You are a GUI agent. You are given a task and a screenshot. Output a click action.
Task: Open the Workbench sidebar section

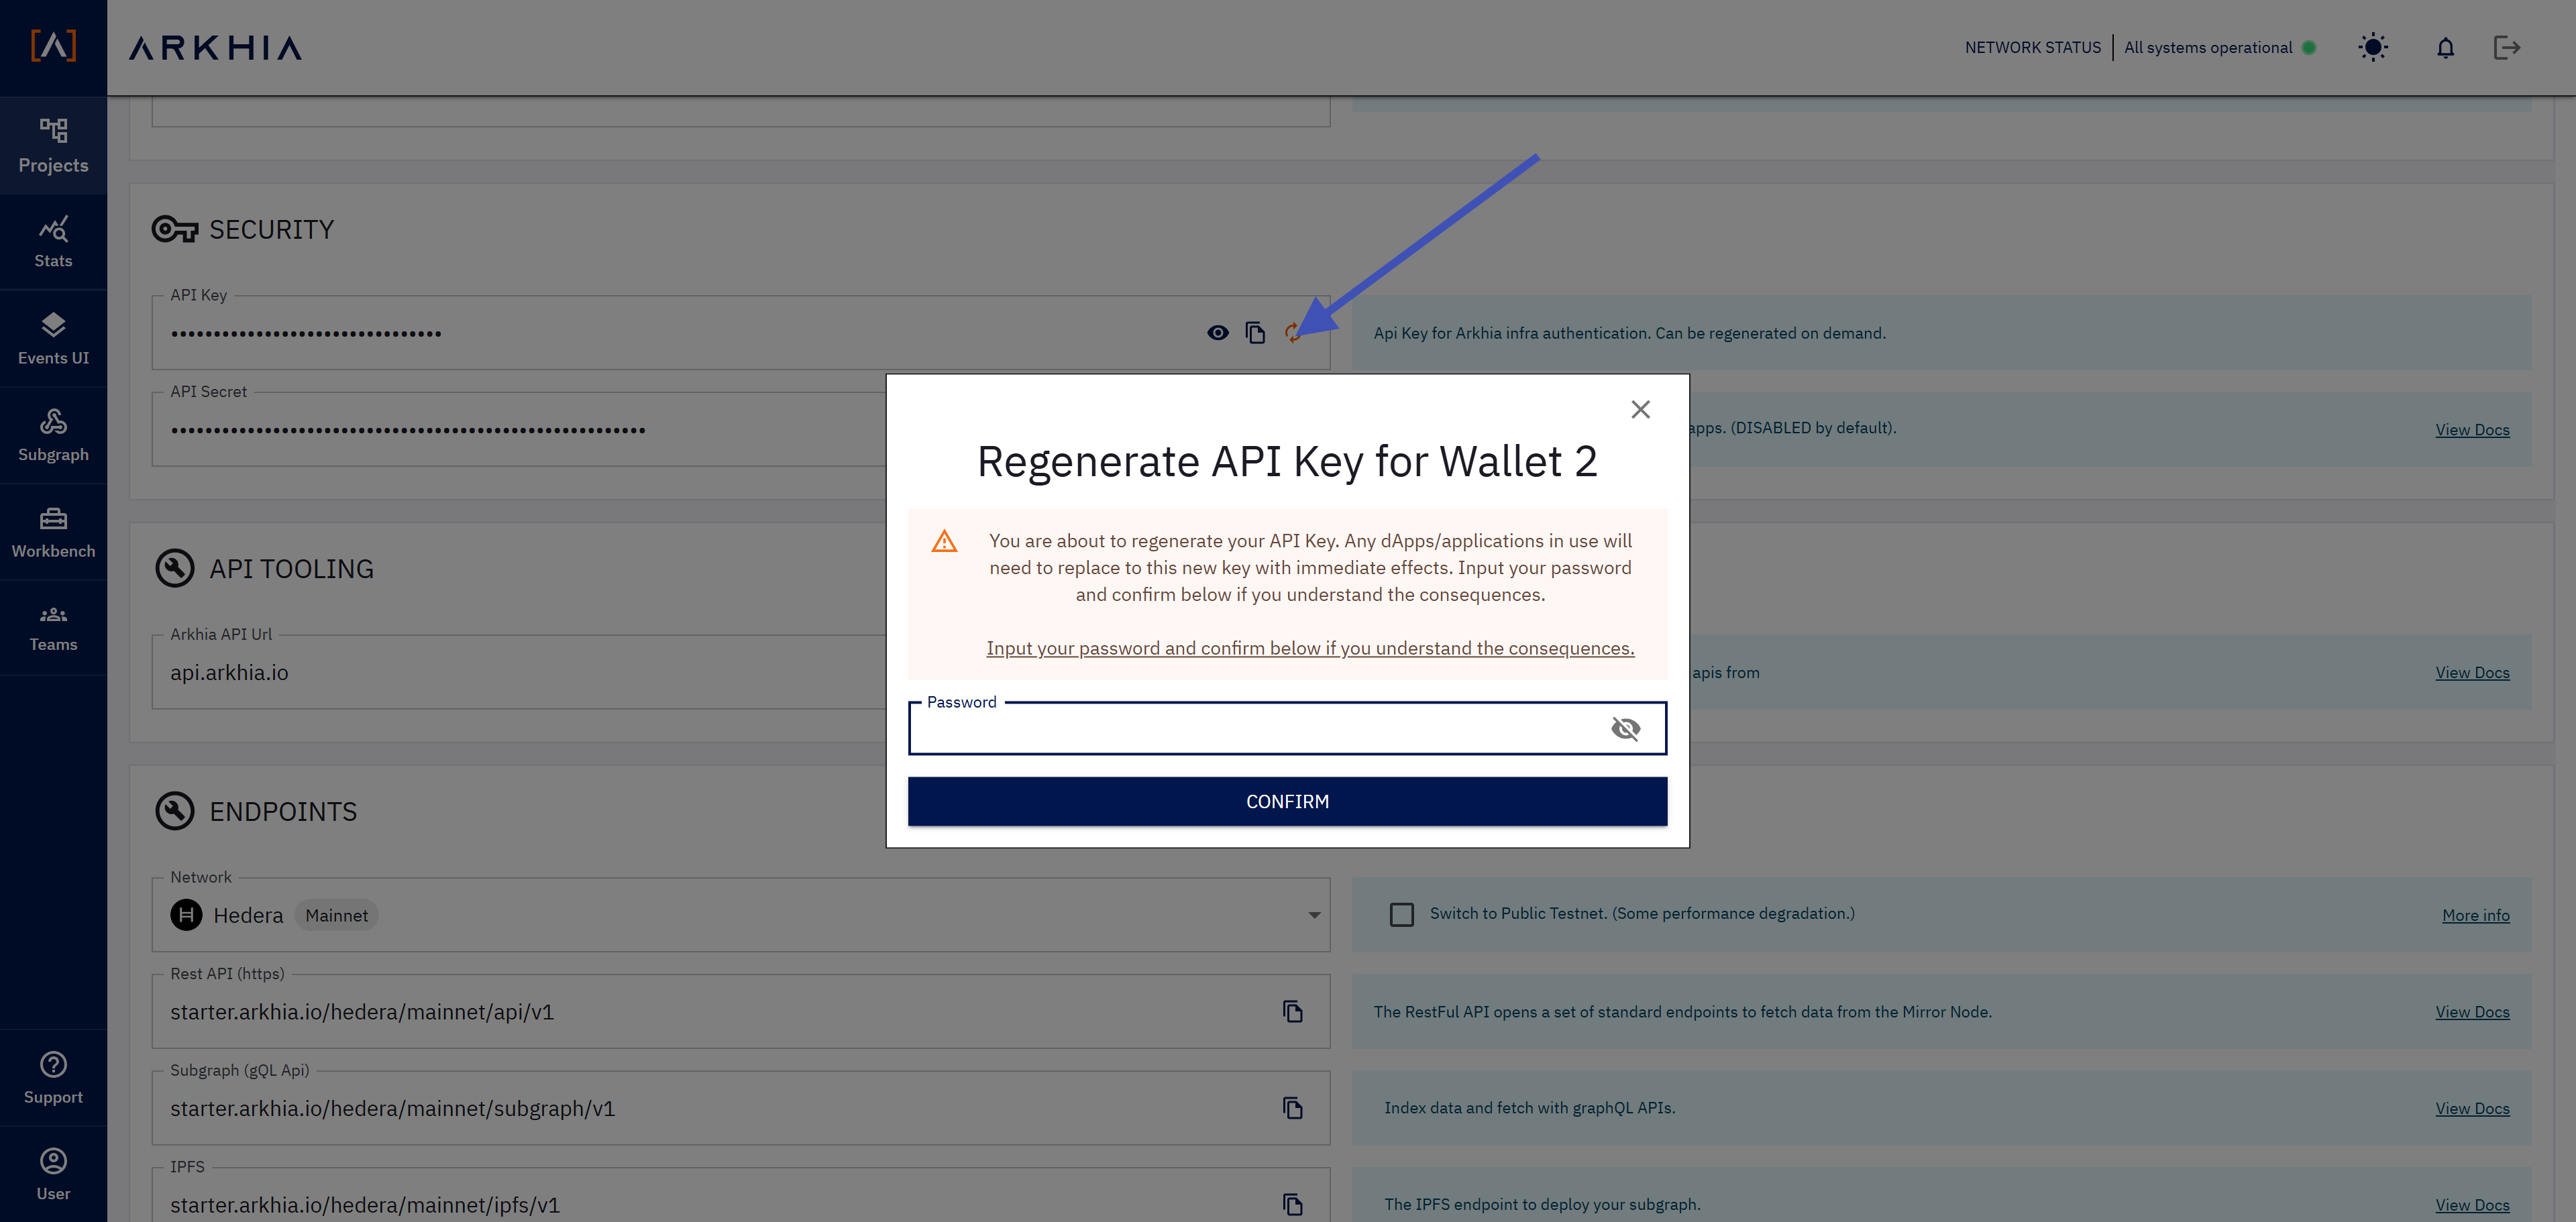coord(53,532)
